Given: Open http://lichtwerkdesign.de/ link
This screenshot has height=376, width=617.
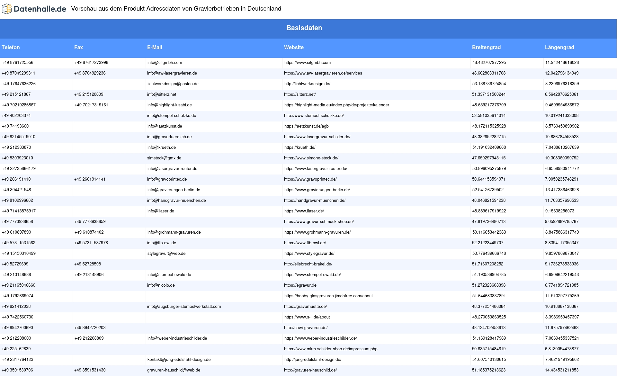Looking at the screenshot, I should (x=307, y=84).
